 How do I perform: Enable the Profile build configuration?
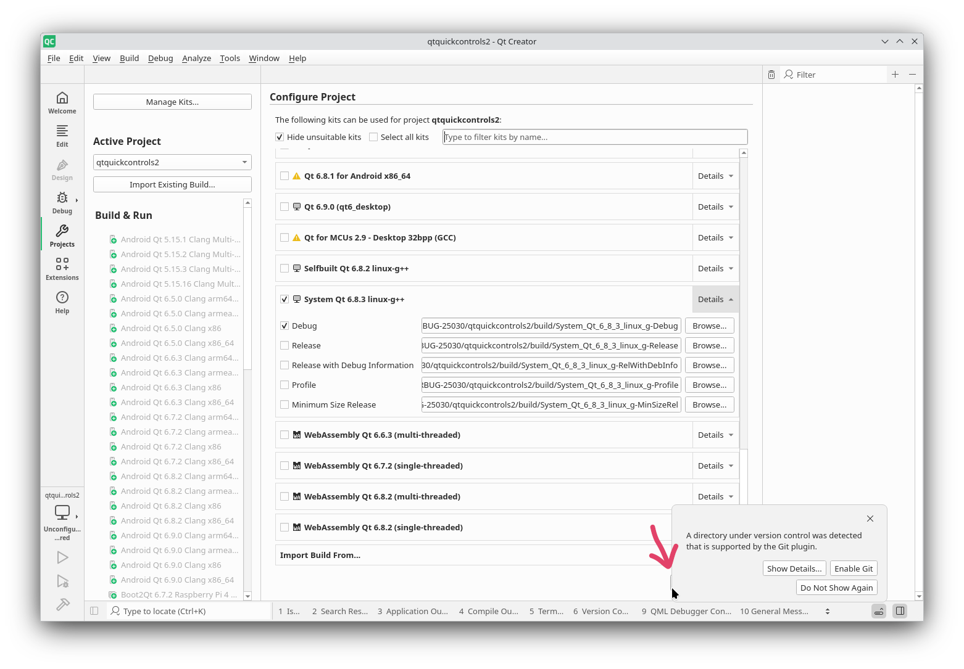285,385
